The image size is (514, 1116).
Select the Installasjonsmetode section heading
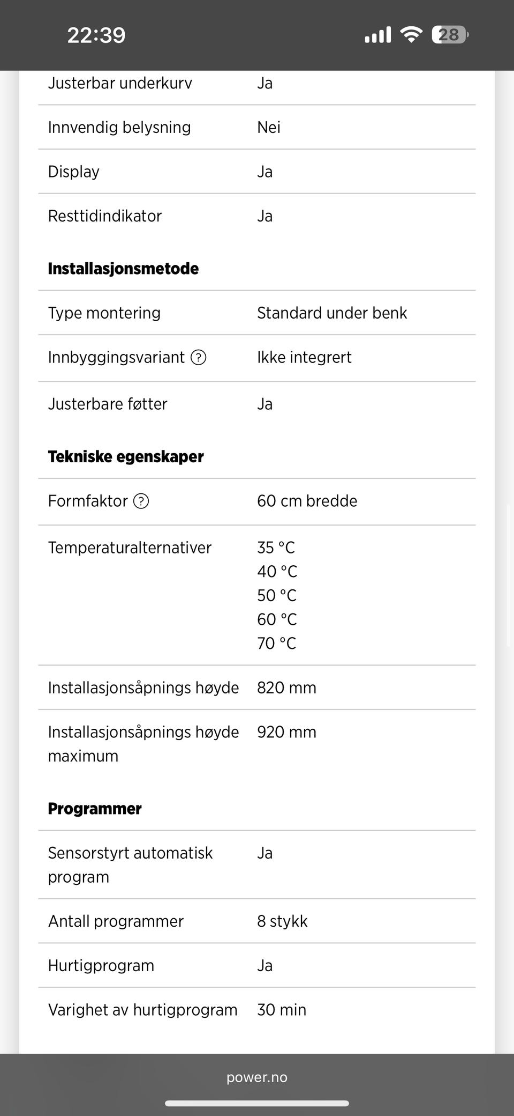pyautogui.click(x=123, y=268)
